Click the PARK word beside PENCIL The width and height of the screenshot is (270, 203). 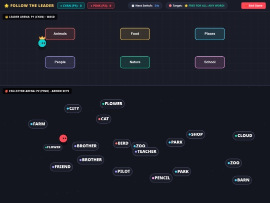(181, 172)
